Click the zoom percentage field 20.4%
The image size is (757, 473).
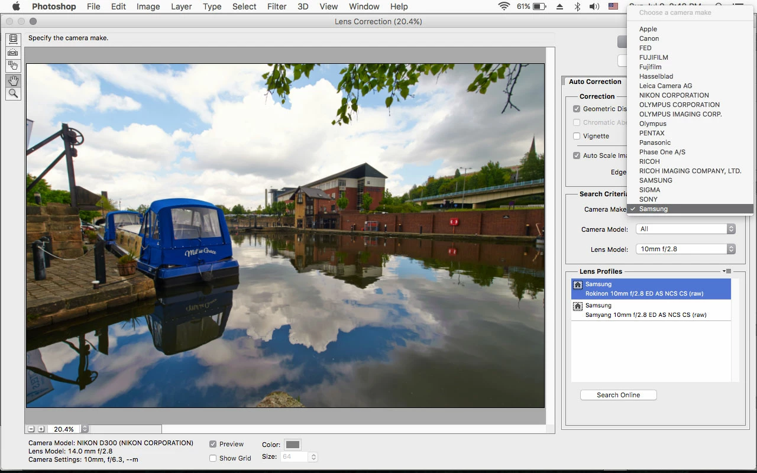64,429
